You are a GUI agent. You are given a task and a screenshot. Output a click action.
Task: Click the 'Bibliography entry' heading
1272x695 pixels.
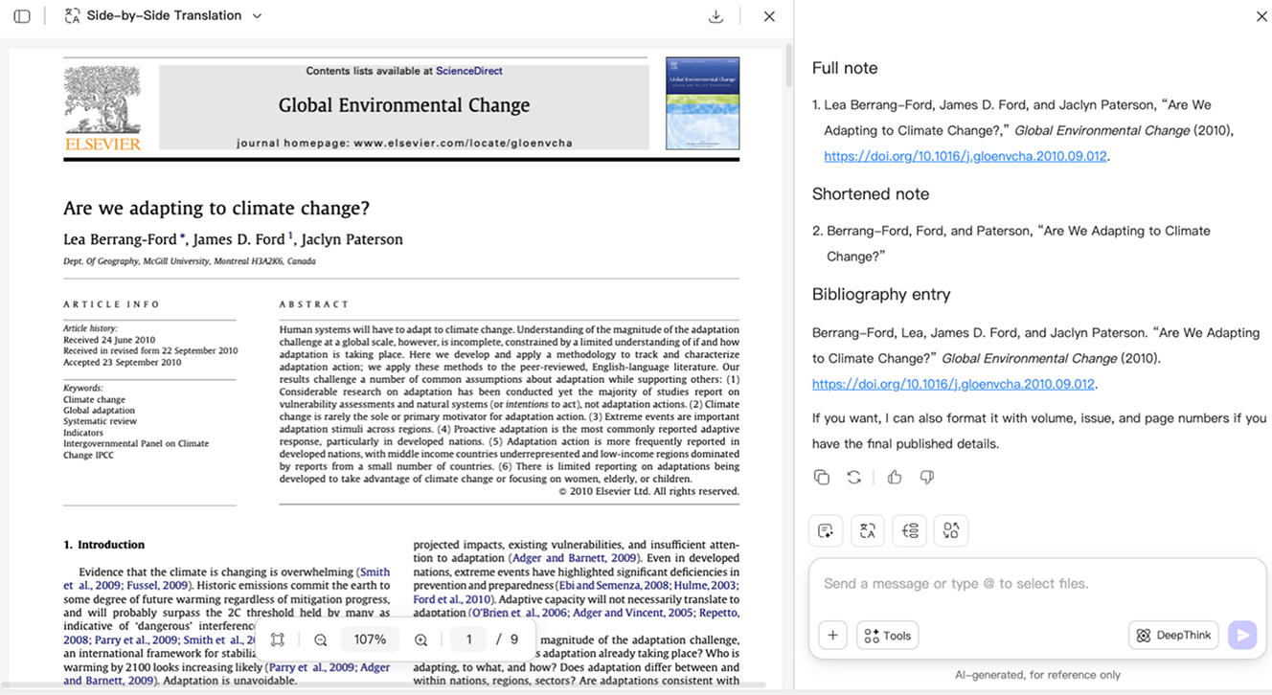881,294
